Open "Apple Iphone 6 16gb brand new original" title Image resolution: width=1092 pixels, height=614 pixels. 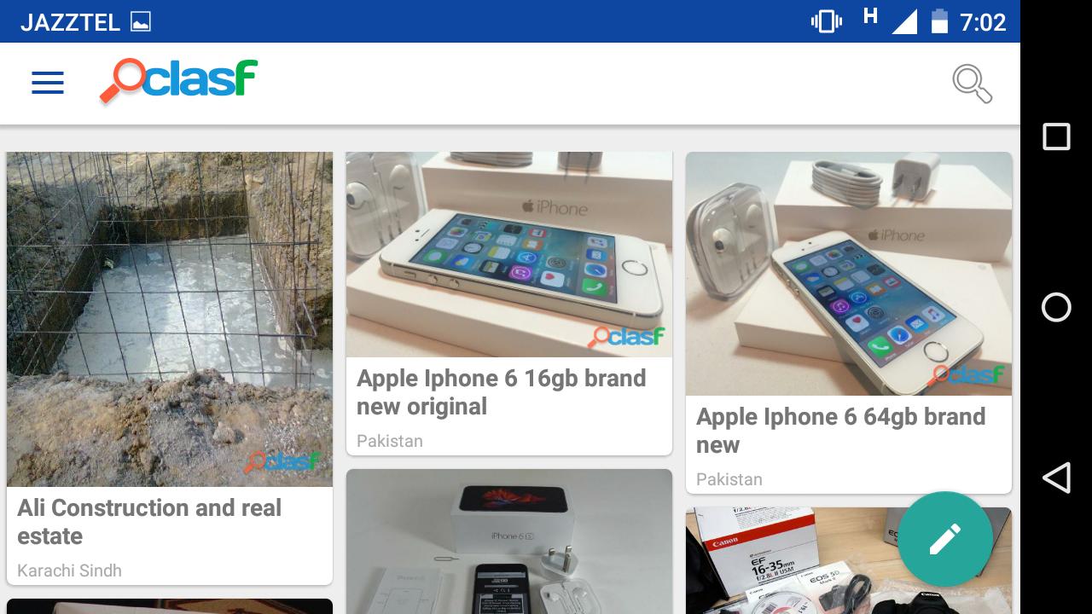coord(502,392)
